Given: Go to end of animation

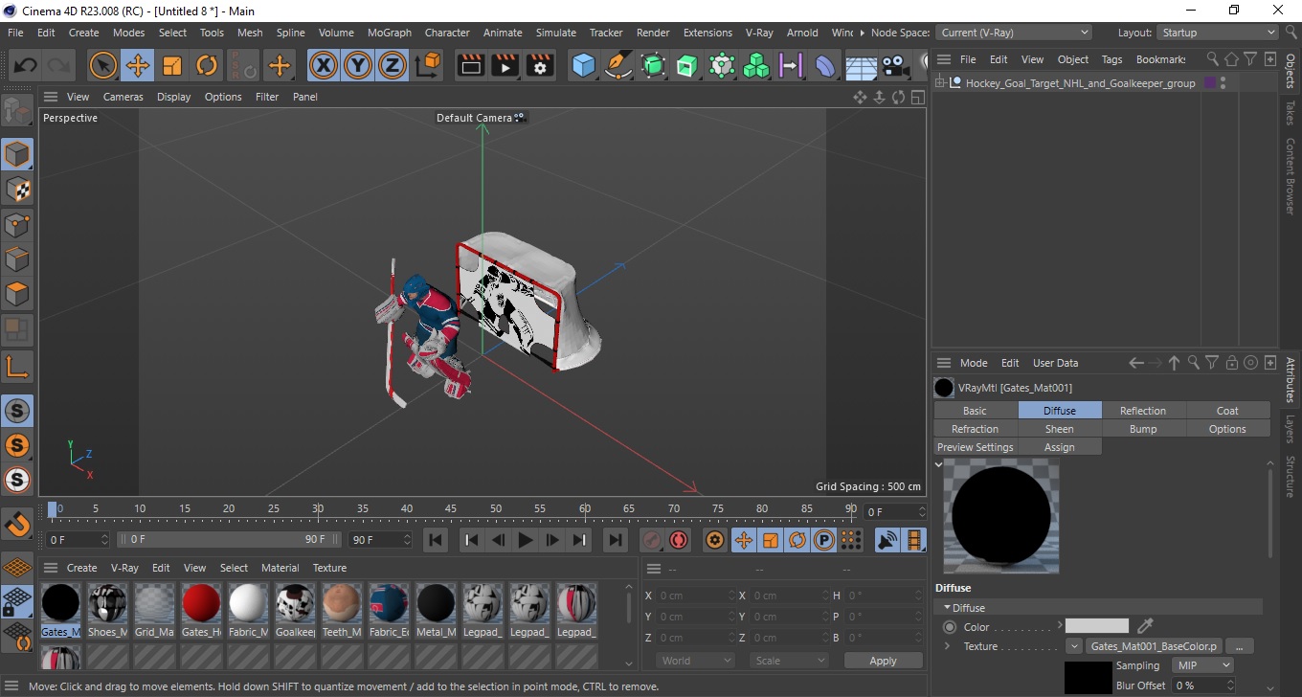Looking at the screenshot, I should click(x=616, y=540).
